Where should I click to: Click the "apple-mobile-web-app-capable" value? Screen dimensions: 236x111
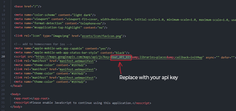coord(58,49)
